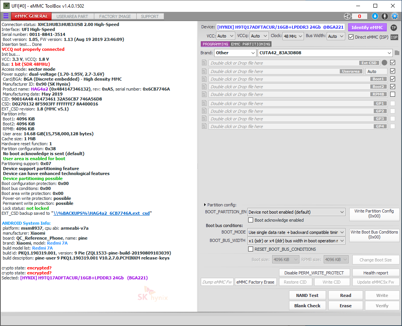
Task: Click Write Boot Bus Conditions button
Action: coord(374,235)
